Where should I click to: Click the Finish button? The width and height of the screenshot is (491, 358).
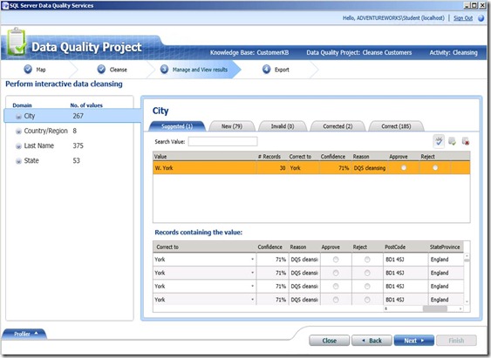456,341
